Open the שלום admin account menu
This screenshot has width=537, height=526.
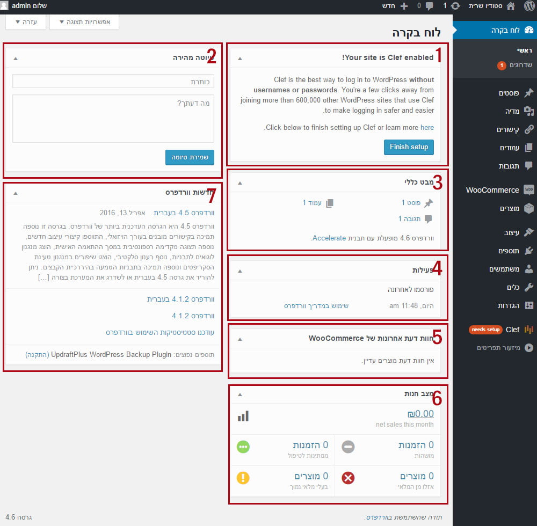coord(29,6)
